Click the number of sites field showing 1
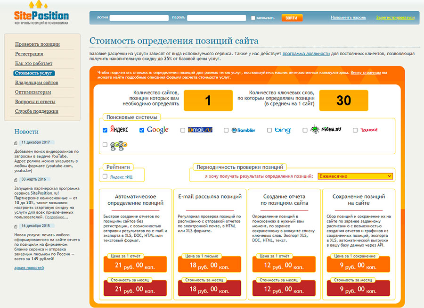Screen dimensions: 424x308 [x=208, y=100]
